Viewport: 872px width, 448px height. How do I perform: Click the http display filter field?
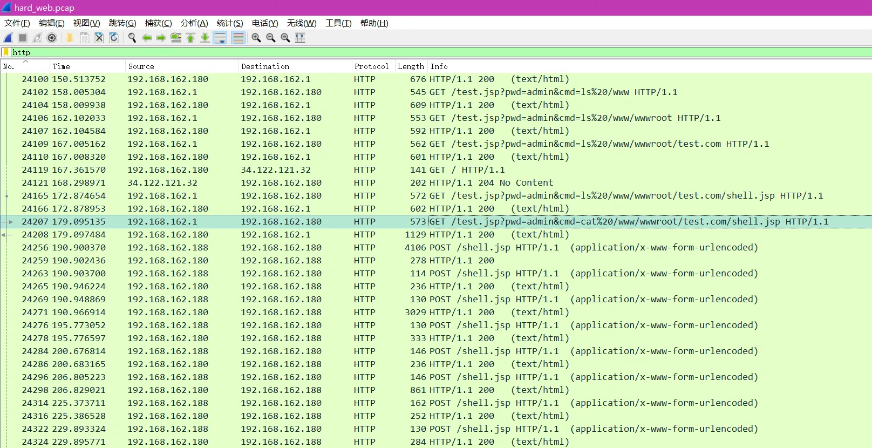coord(432,52)
